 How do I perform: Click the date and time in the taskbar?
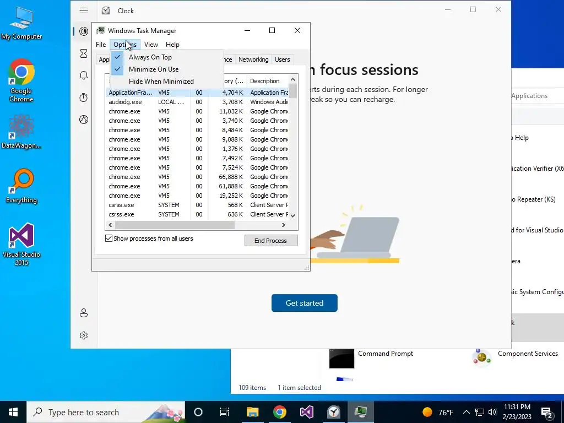(517, 412)
